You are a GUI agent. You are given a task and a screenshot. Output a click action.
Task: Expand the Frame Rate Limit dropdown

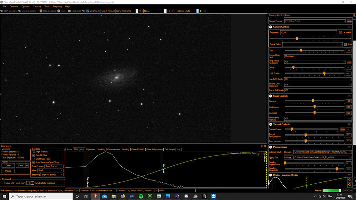point(317,56)
